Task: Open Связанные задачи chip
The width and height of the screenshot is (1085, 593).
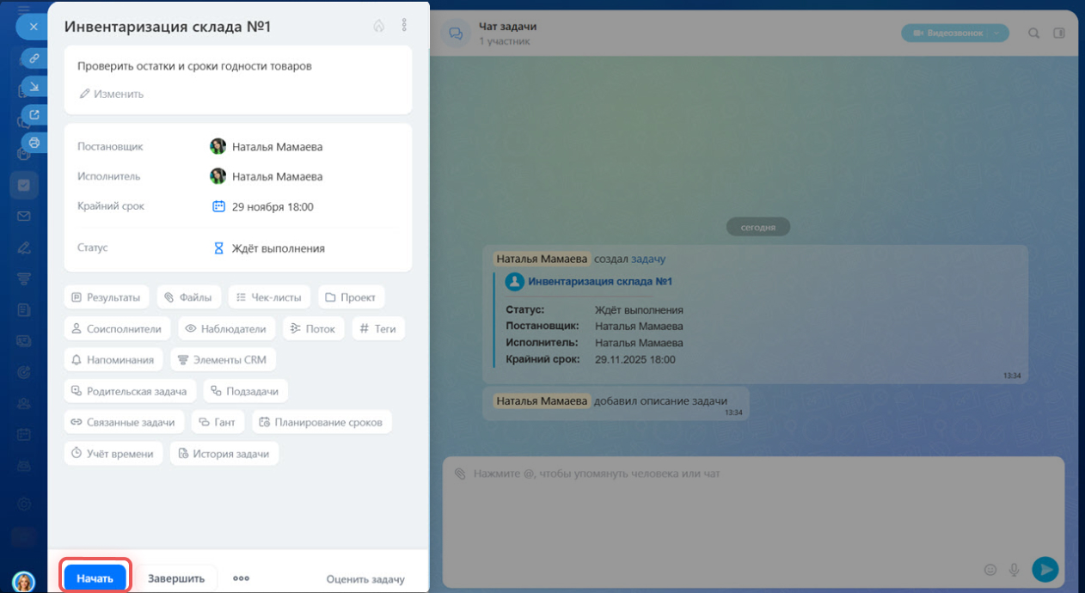Action: tap(124, 422)
